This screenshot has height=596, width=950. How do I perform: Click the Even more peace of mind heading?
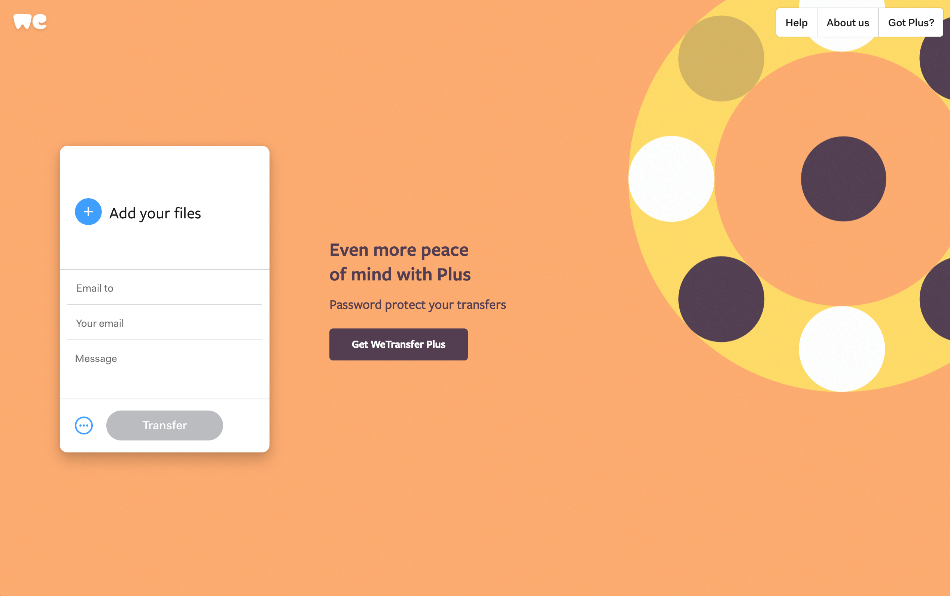click(400, 261)
